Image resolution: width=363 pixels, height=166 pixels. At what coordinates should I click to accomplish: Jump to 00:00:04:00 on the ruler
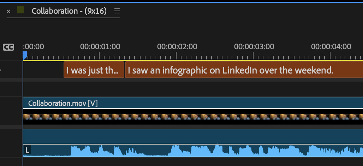tap(330, 56)
